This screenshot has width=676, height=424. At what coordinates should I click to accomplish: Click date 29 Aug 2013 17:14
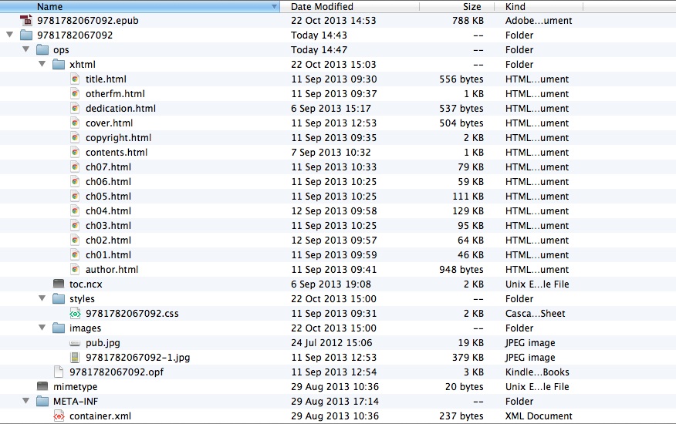point(335,401)
